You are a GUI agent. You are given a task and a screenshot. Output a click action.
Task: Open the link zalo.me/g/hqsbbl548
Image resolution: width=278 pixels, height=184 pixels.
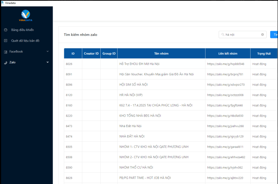(x=225, y=64)
